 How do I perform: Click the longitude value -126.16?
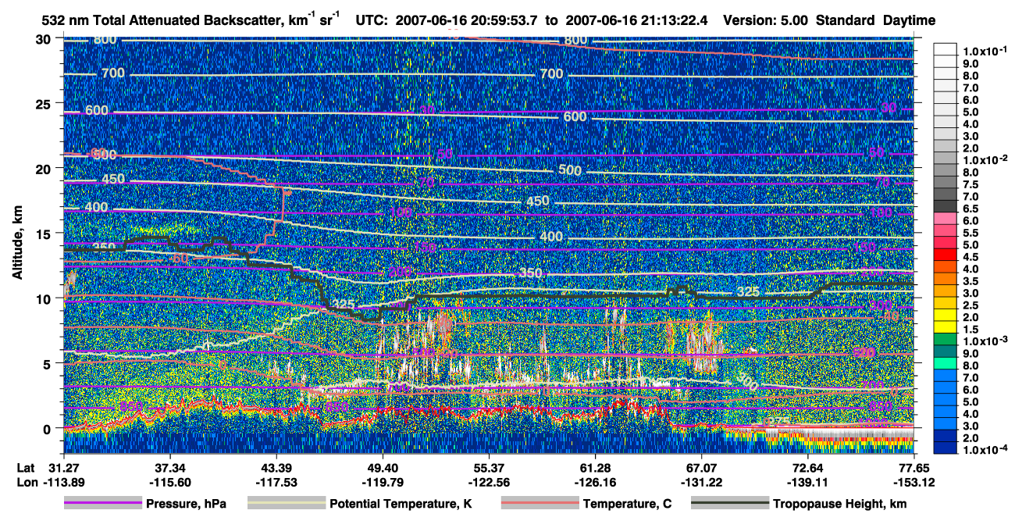pyautogui.click(x=595, y=482)
